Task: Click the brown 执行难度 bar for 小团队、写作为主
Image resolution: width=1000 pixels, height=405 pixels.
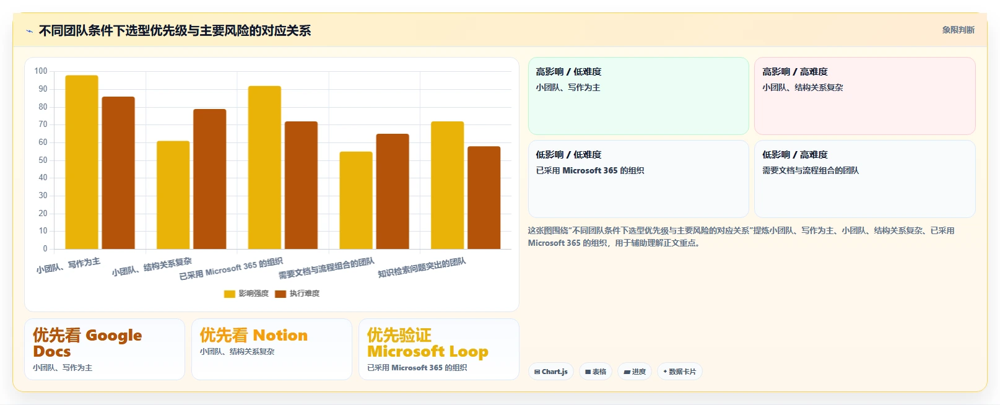Action: pos(118,173)
